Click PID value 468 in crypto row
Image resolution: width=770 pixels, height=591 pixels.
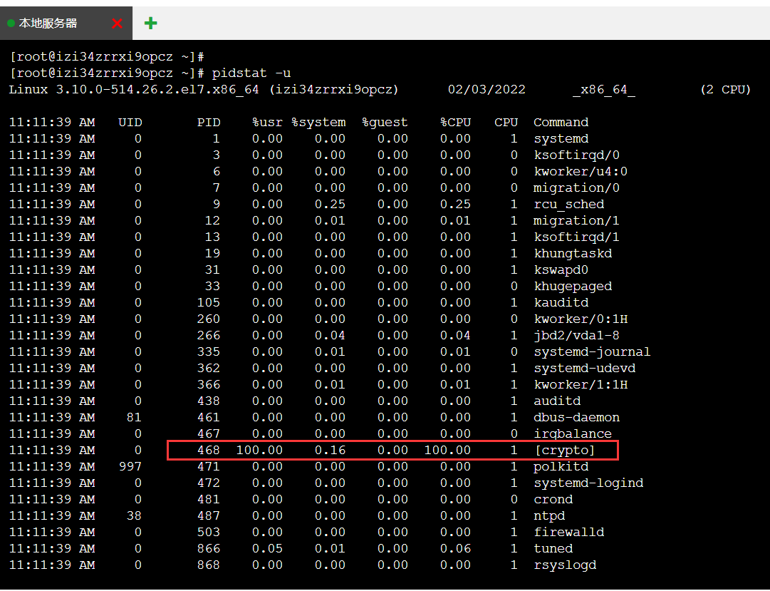click(209, 451)
